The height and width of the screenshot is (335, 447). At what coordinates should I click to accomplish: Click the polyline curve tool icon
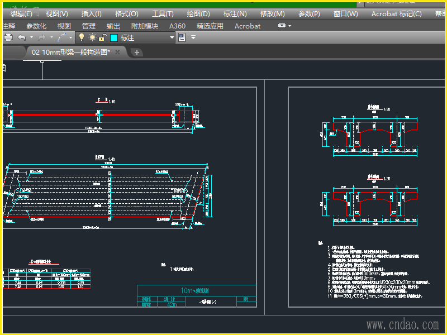click(x=63, y=37)
